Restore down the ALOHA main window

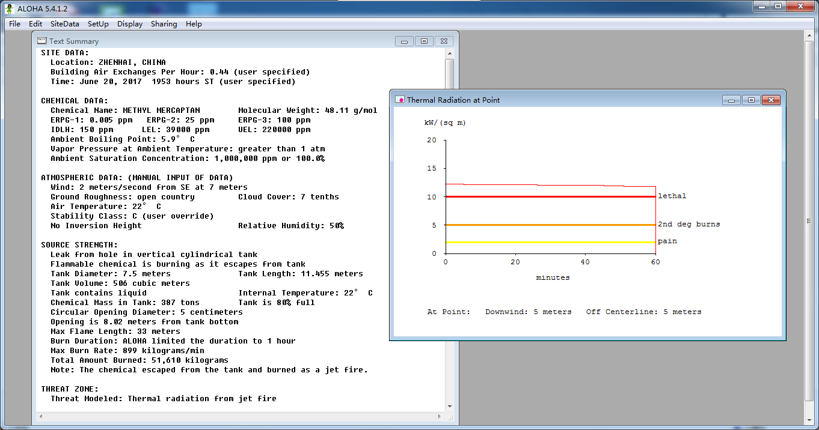click(778, 6)
